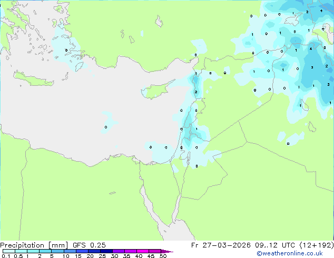Select the 25–30 mm dark navy legend box
The width and height of the screenshot is (334, 258).
[x=106, y=251]
